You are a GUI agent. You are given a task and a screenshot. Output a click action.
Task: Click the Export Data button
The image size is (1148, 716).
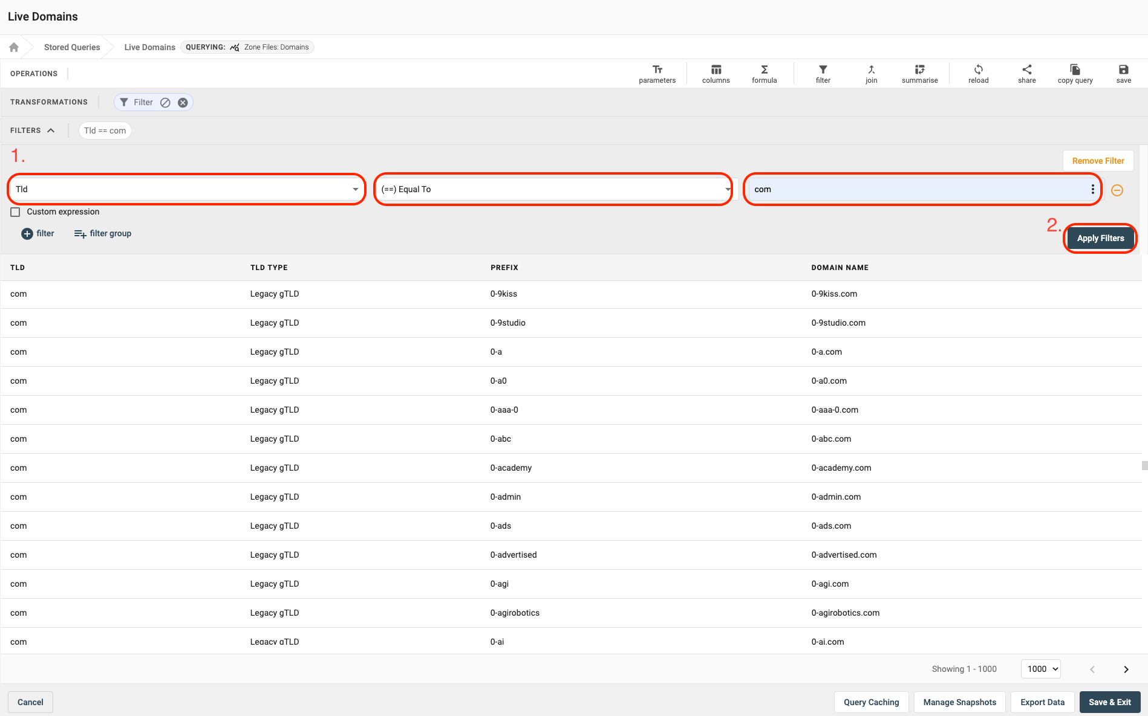click(1042, 702)
